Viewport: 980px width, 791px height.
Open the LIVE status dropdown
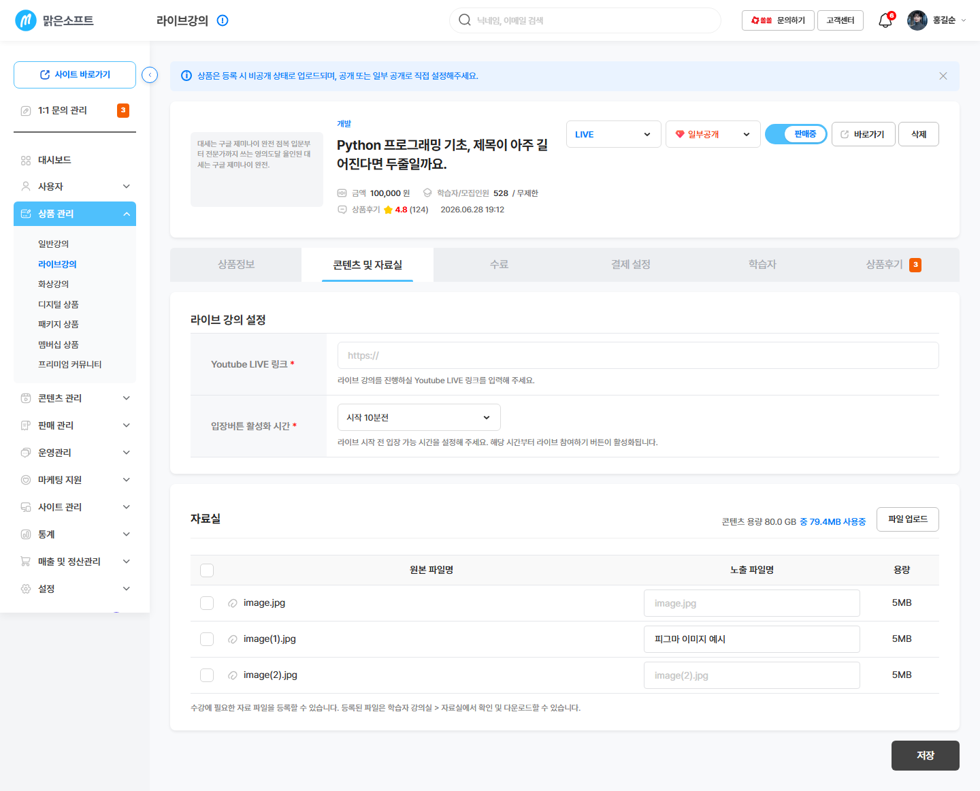coord(614,134)
